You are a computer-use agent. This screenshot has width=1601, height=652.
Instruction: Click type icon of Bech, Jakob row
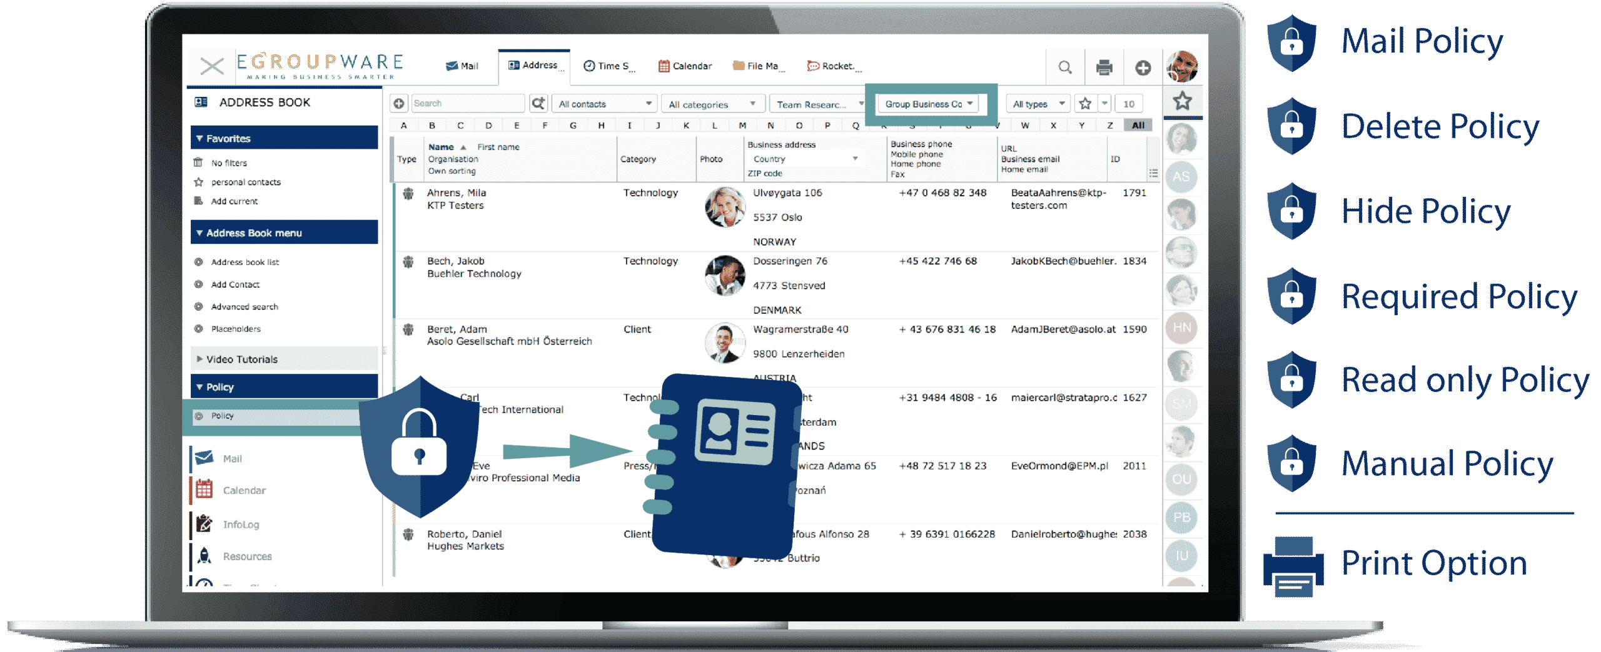(x=408, y=262)
